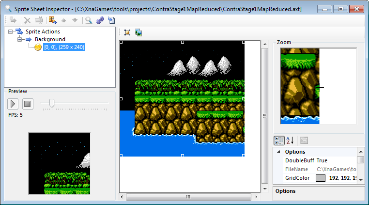Click the move down arrow toolbar icon

pos(75,20)
